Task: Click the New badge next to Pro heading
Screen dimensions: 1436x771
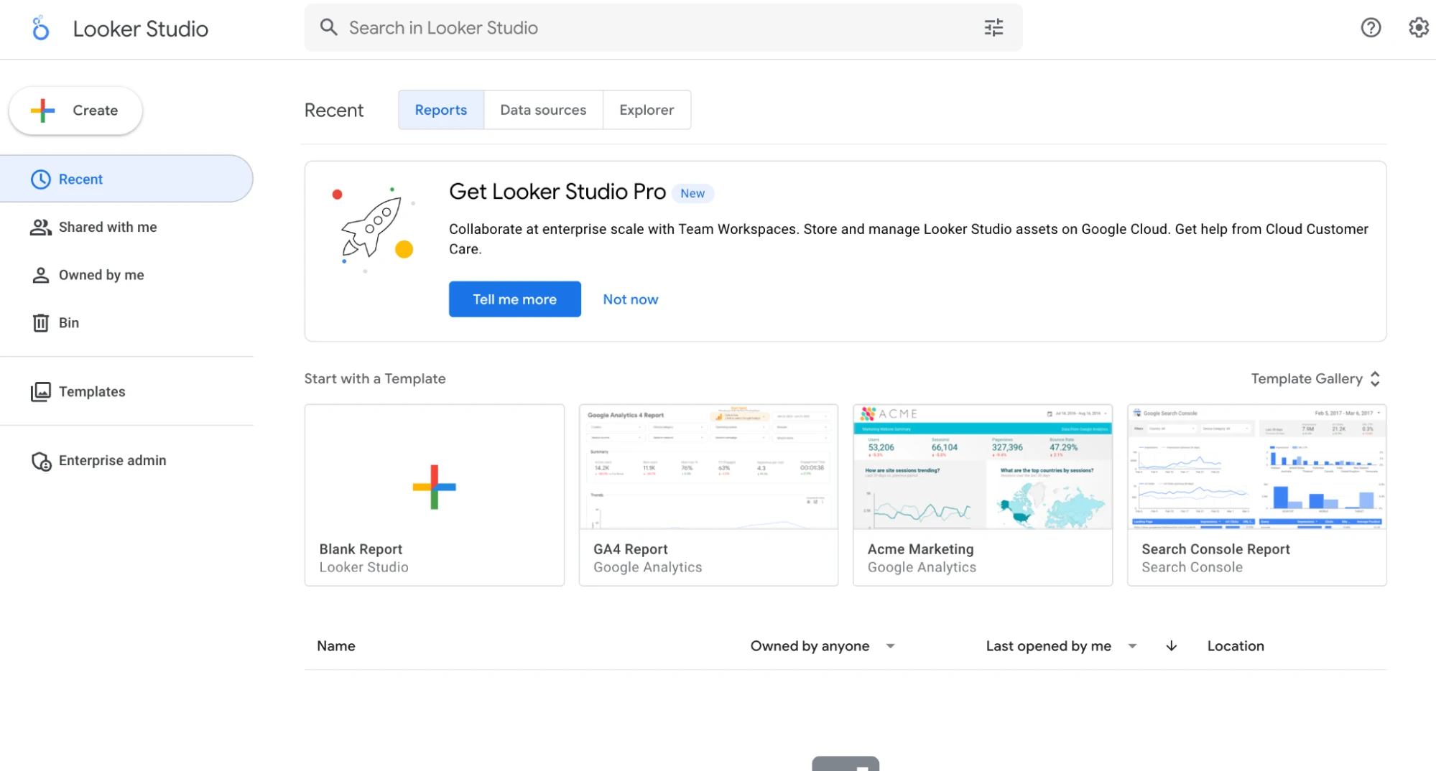Action: [692, 193]
